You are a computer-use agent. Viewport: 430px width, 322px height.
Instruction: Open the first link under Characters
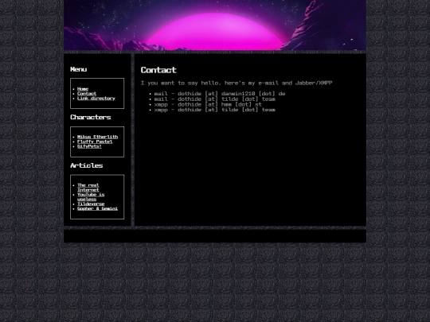[98, 137]
